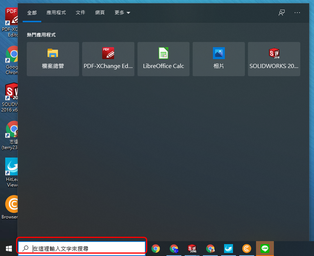This screenshot has width=314, height=256.
Task: Launch SOLIDWORKS 2016 from top apps
Action: coord(274,59)
